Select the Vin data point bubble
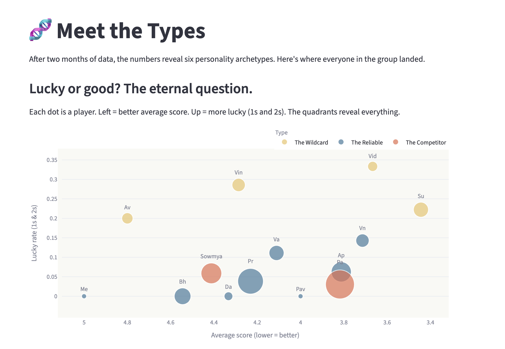 pos(238,185)
